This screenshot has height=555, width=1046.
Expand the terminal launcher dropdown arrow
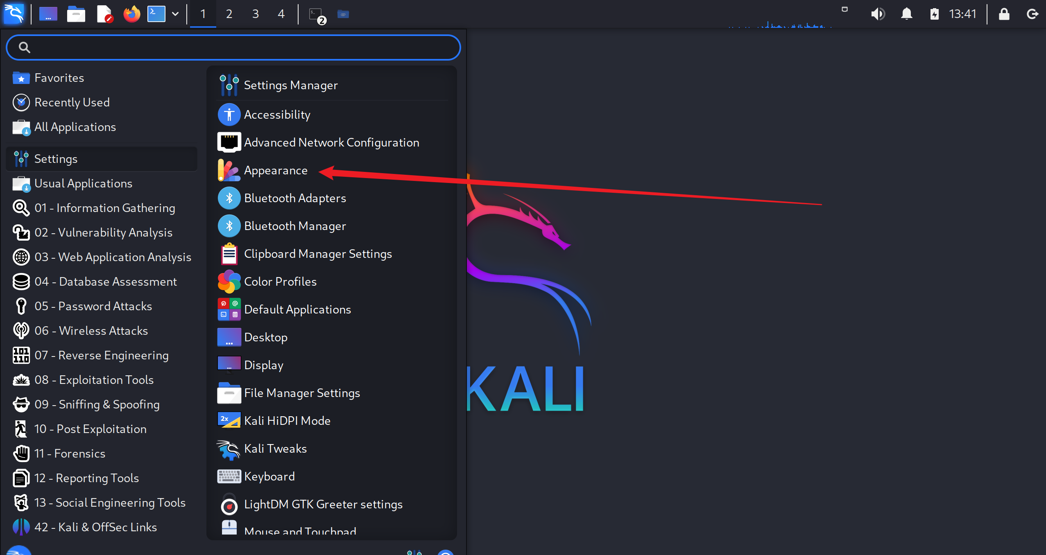point(175,14)
